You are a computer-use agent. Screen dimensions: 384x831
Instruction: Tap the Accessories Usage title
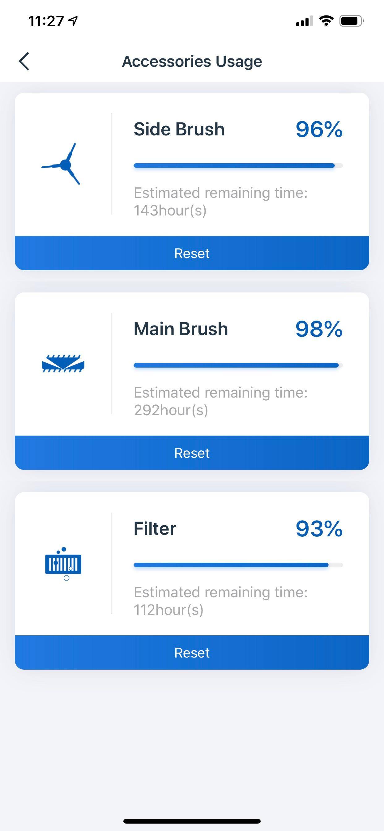tap(192, 61)
